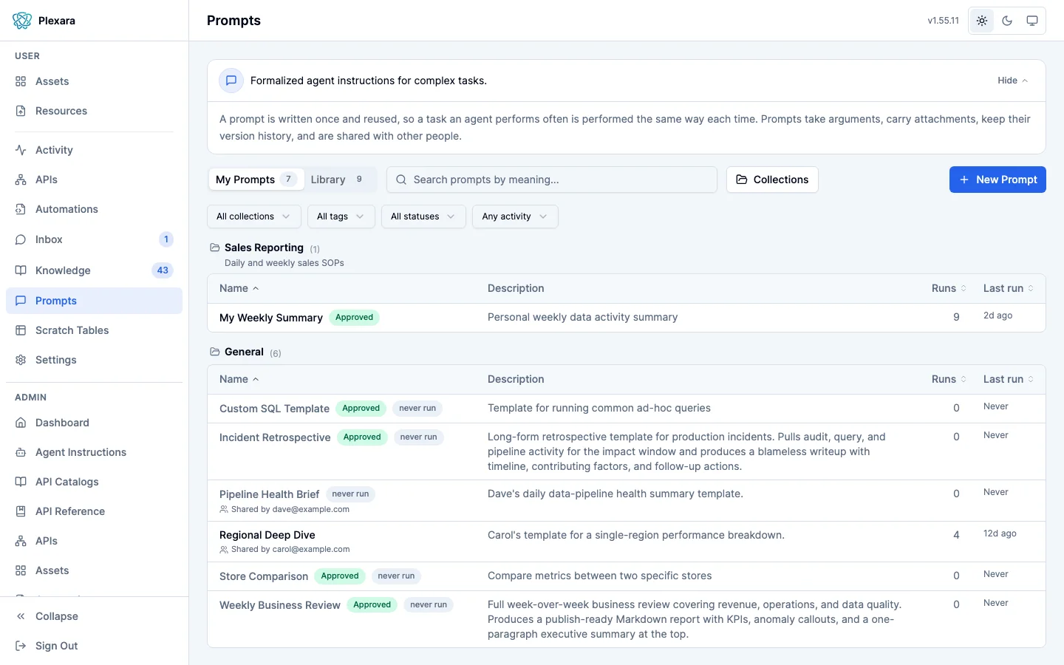Open Knowledge section in sidebar

(x=94, y=270)
